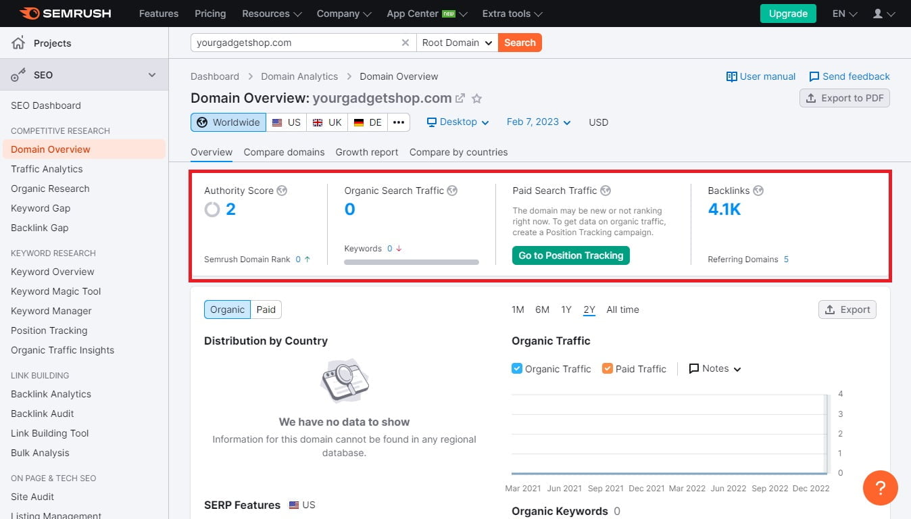Expand the Notes dropdown
This screenshot has width=911, height=519.
[x=715, y=368]
